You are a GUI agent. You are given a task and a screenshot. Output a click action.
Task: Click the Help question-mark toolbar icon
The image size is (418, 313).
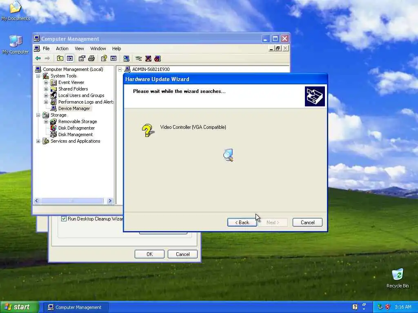click(x=104, y=58)
